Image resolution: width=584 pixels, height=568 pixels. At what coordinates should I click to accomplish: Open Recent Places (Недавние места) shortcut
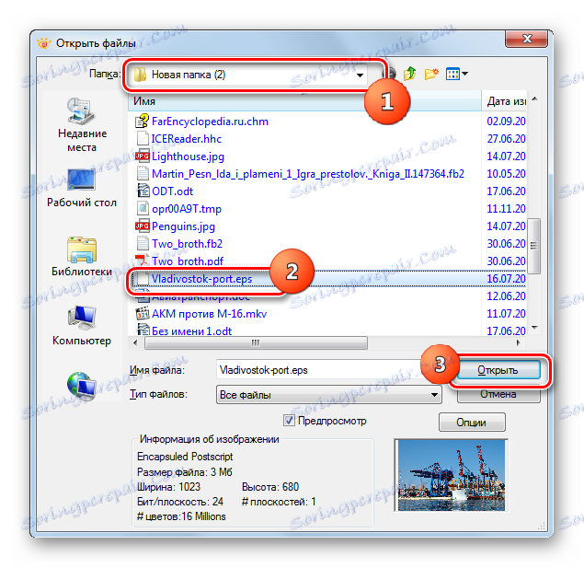(x=82, y=125)
